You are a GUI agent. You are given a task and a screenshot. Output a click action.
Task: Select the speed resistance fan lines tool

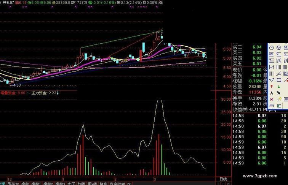pos(279,74)
